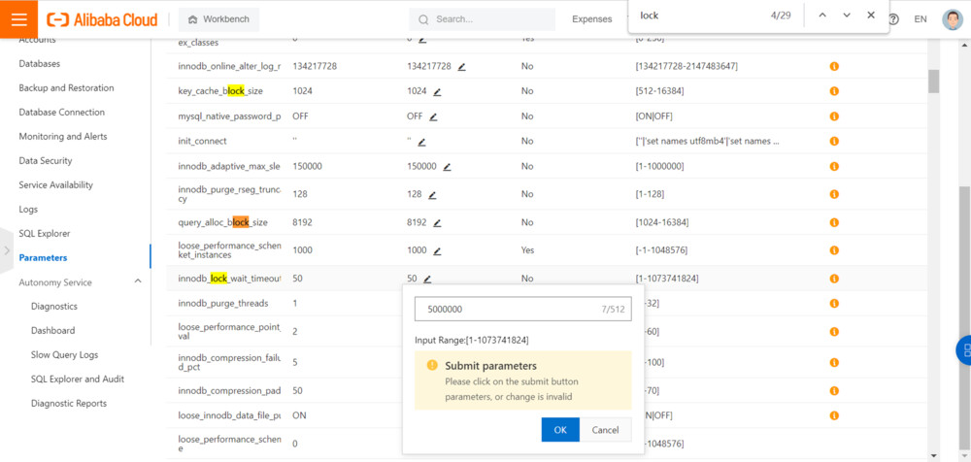
Task: Open SQL Explorer in sidebar
Action: [x=45, y=234]
